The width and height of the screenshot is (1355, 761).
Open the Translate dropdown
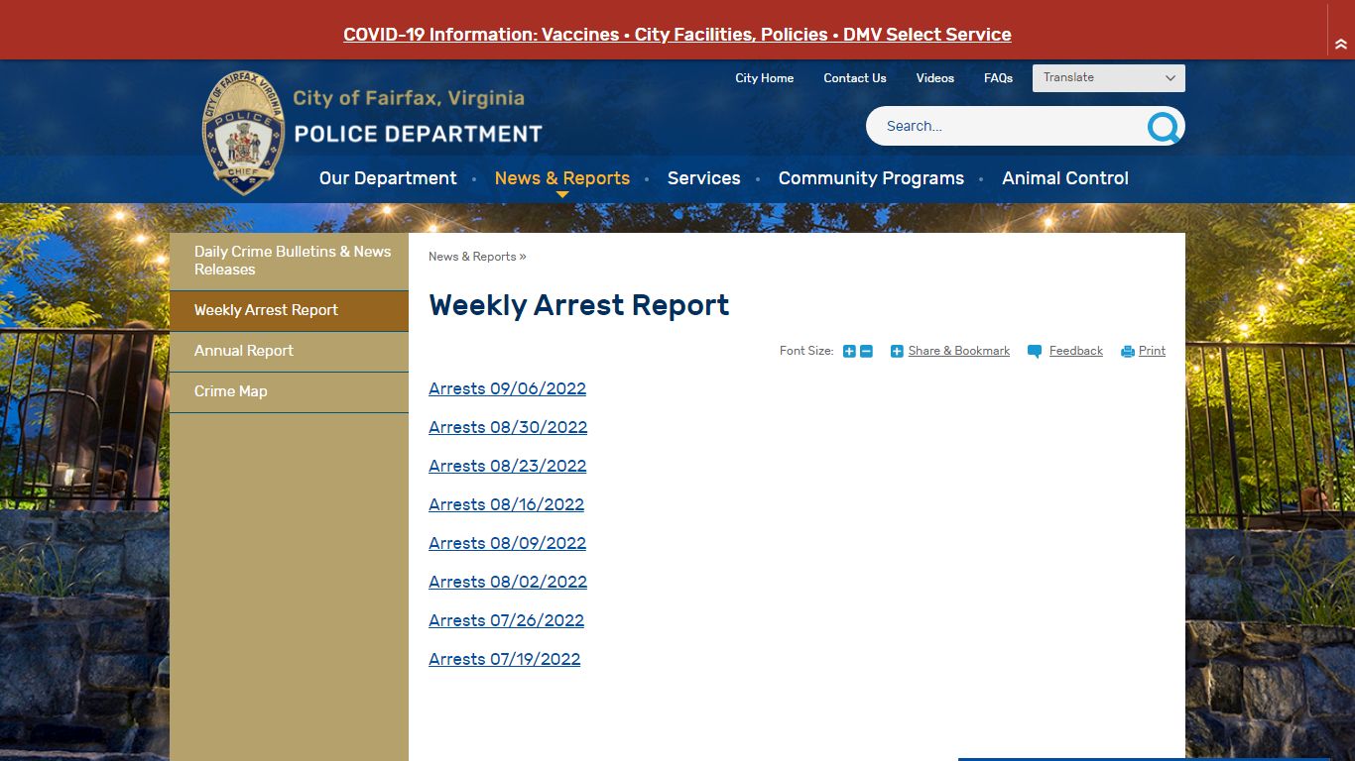point(1109,78)
